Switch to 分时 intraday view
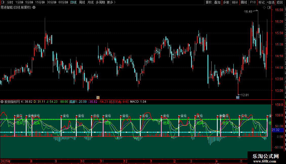 10,2
